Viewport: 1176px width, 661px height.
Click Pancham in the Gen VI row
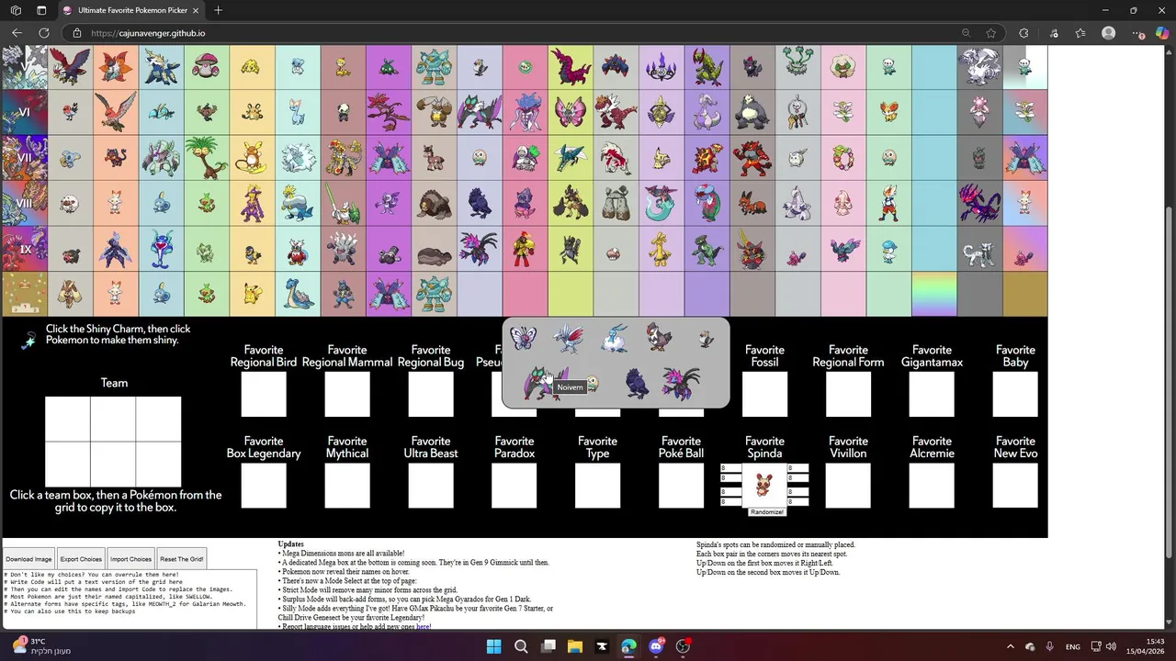click(x=343, y=112)
